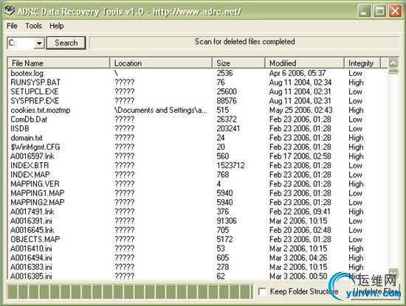Close the ADRC window

coord(395,11)
